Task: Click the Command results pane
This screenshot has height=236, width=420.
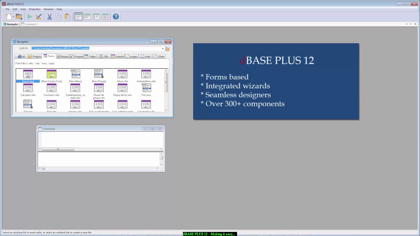Action: point(98,159)
